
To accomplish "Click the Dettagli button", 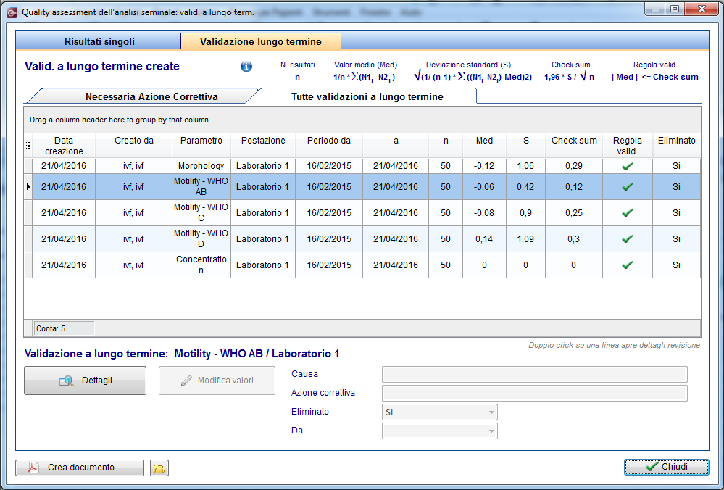I will click(85, 381).
